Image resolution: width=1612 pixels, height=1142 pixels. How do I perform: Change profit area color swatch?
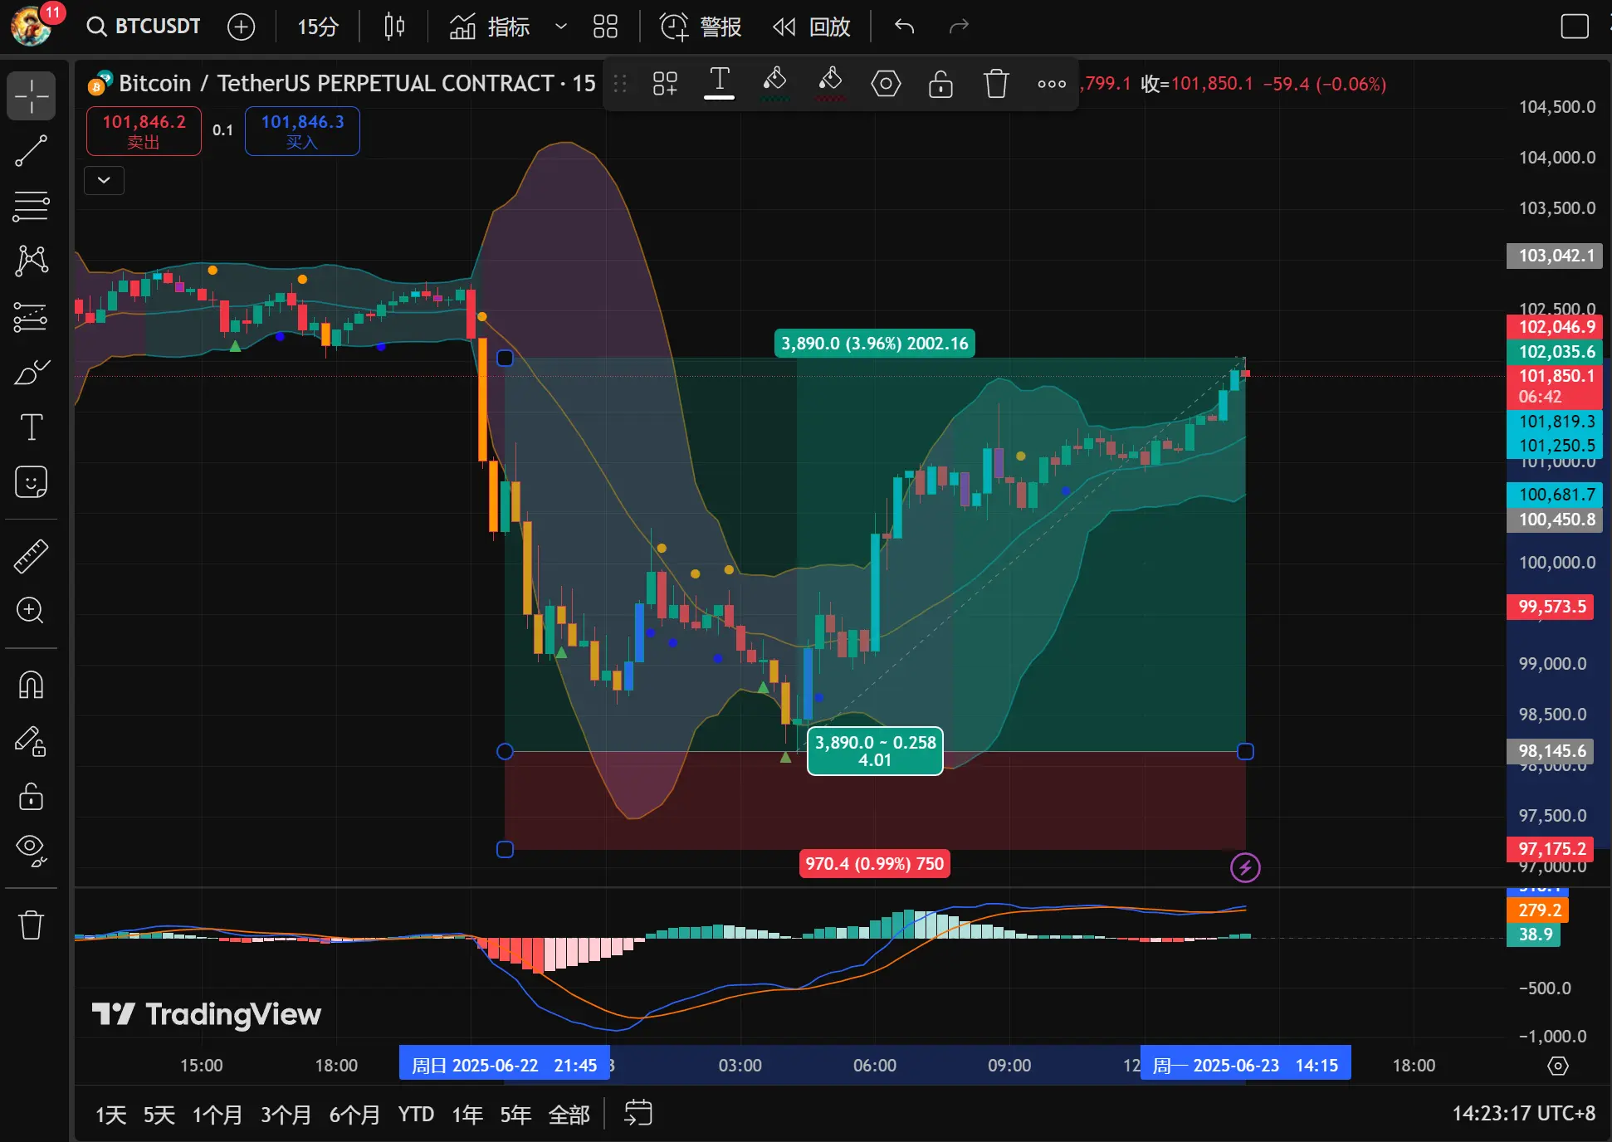click(x=774, y=83)
